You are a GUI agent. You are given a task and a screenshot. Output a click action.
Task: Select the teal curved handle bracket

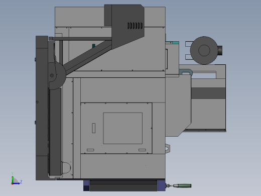point(186,72)
